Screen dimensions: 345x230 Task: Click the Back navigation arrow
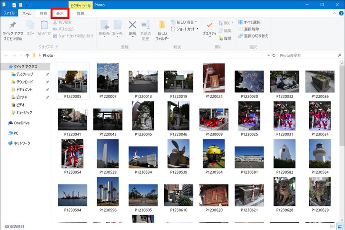point(6,55)
